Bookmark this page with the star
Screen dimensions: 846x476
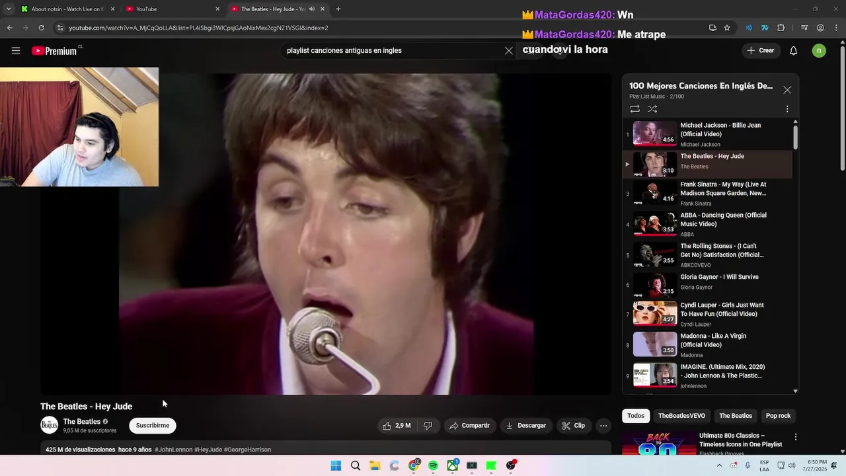click(727, 28)
